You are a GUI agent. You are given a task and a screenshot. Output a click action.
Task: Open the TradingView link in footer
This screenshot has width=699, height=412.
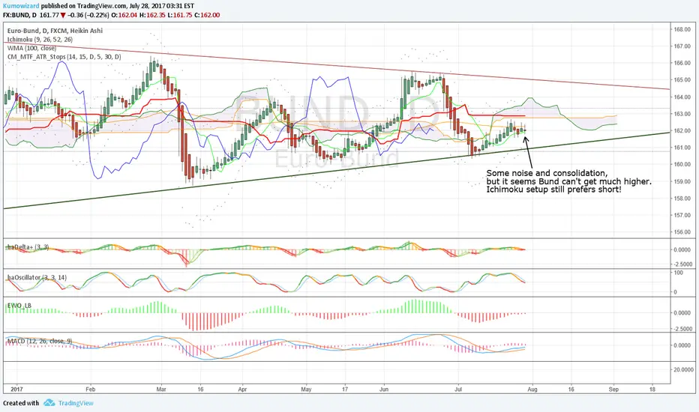click(76, 403)
